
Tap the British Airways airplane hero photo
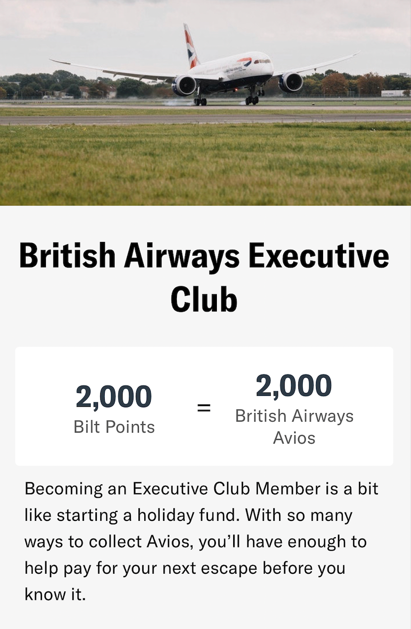(x=205, y=103)
